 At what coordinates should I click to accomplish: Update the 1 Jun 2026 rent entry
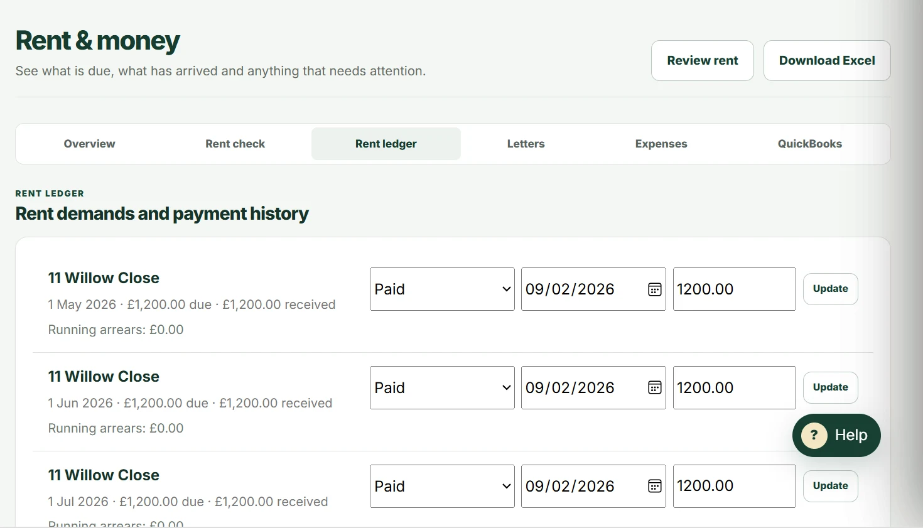point(831,387)
